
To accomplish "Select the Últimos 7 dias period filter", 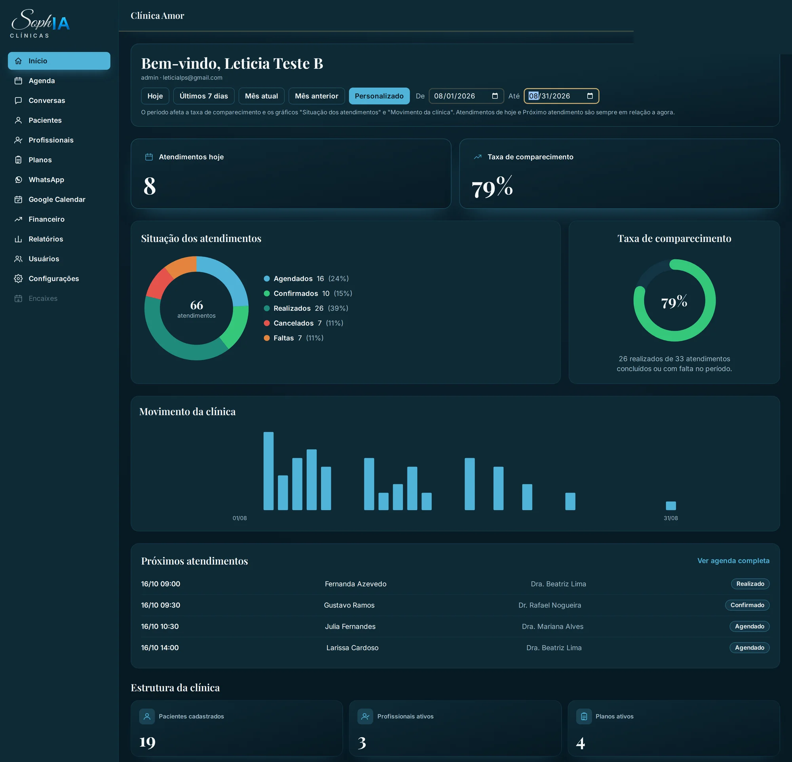I will 204,96.
